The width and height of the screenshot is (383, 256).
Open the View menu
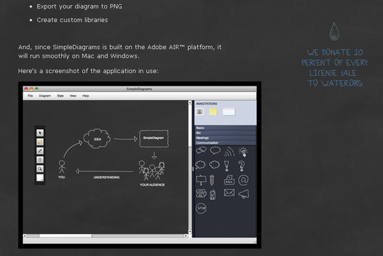coord(73,96)
